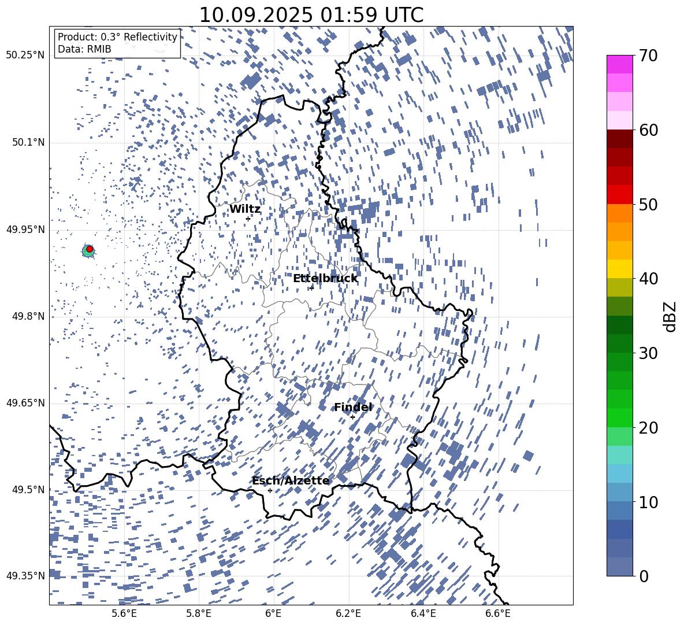Click the orange colorbar swatch below 50

[x=619, y=213]
